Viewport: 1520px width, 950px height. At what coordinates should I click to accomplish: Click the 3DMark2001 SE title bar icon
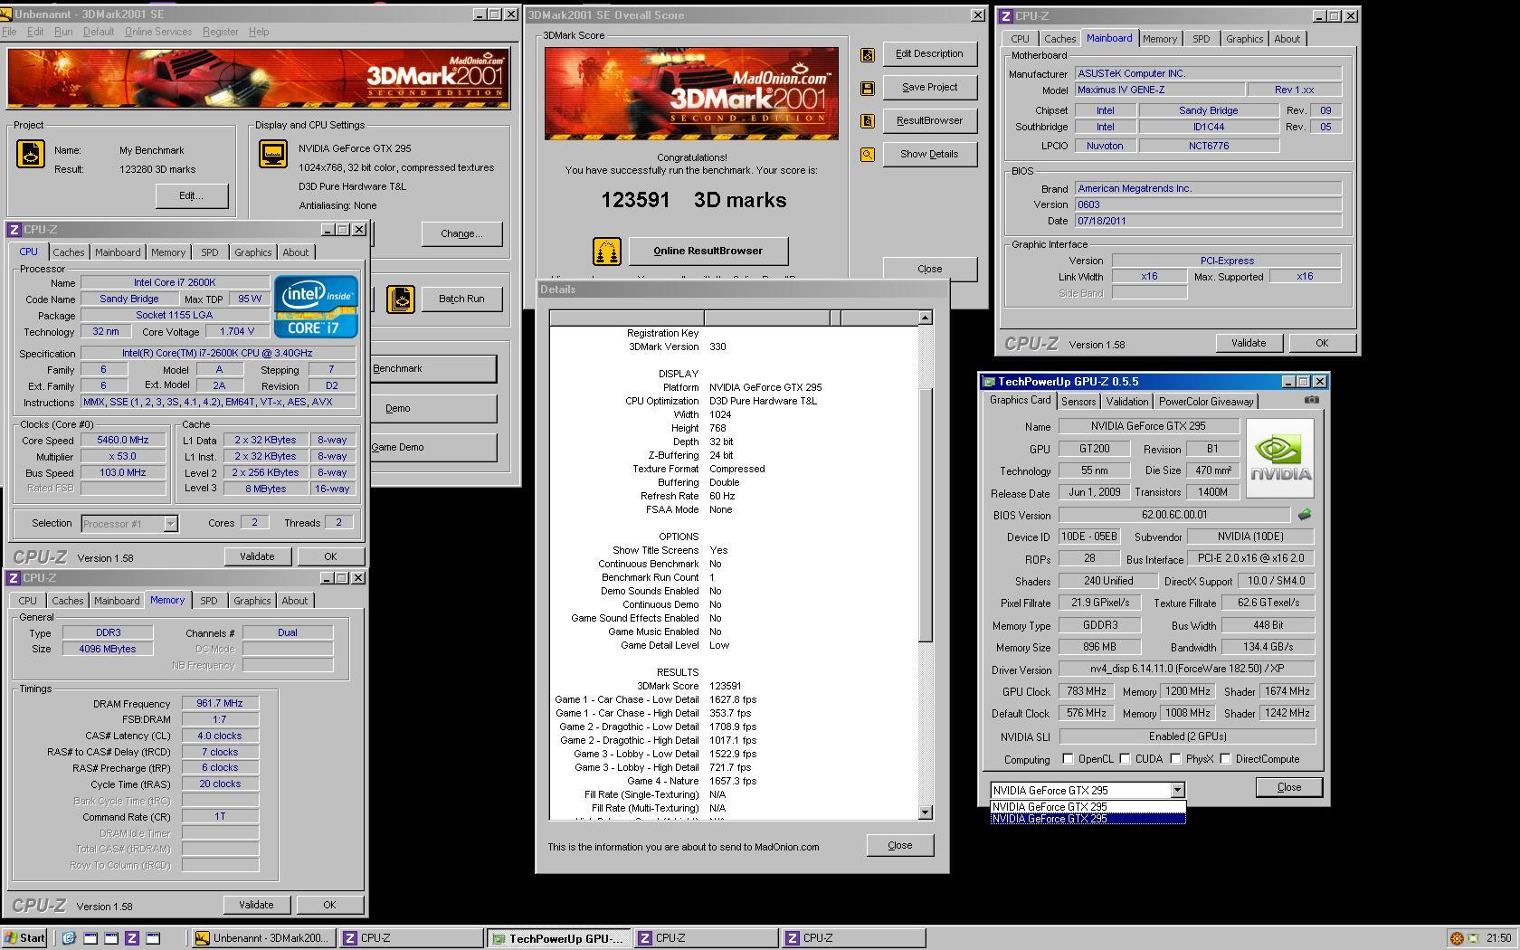(x=7, y=14)
